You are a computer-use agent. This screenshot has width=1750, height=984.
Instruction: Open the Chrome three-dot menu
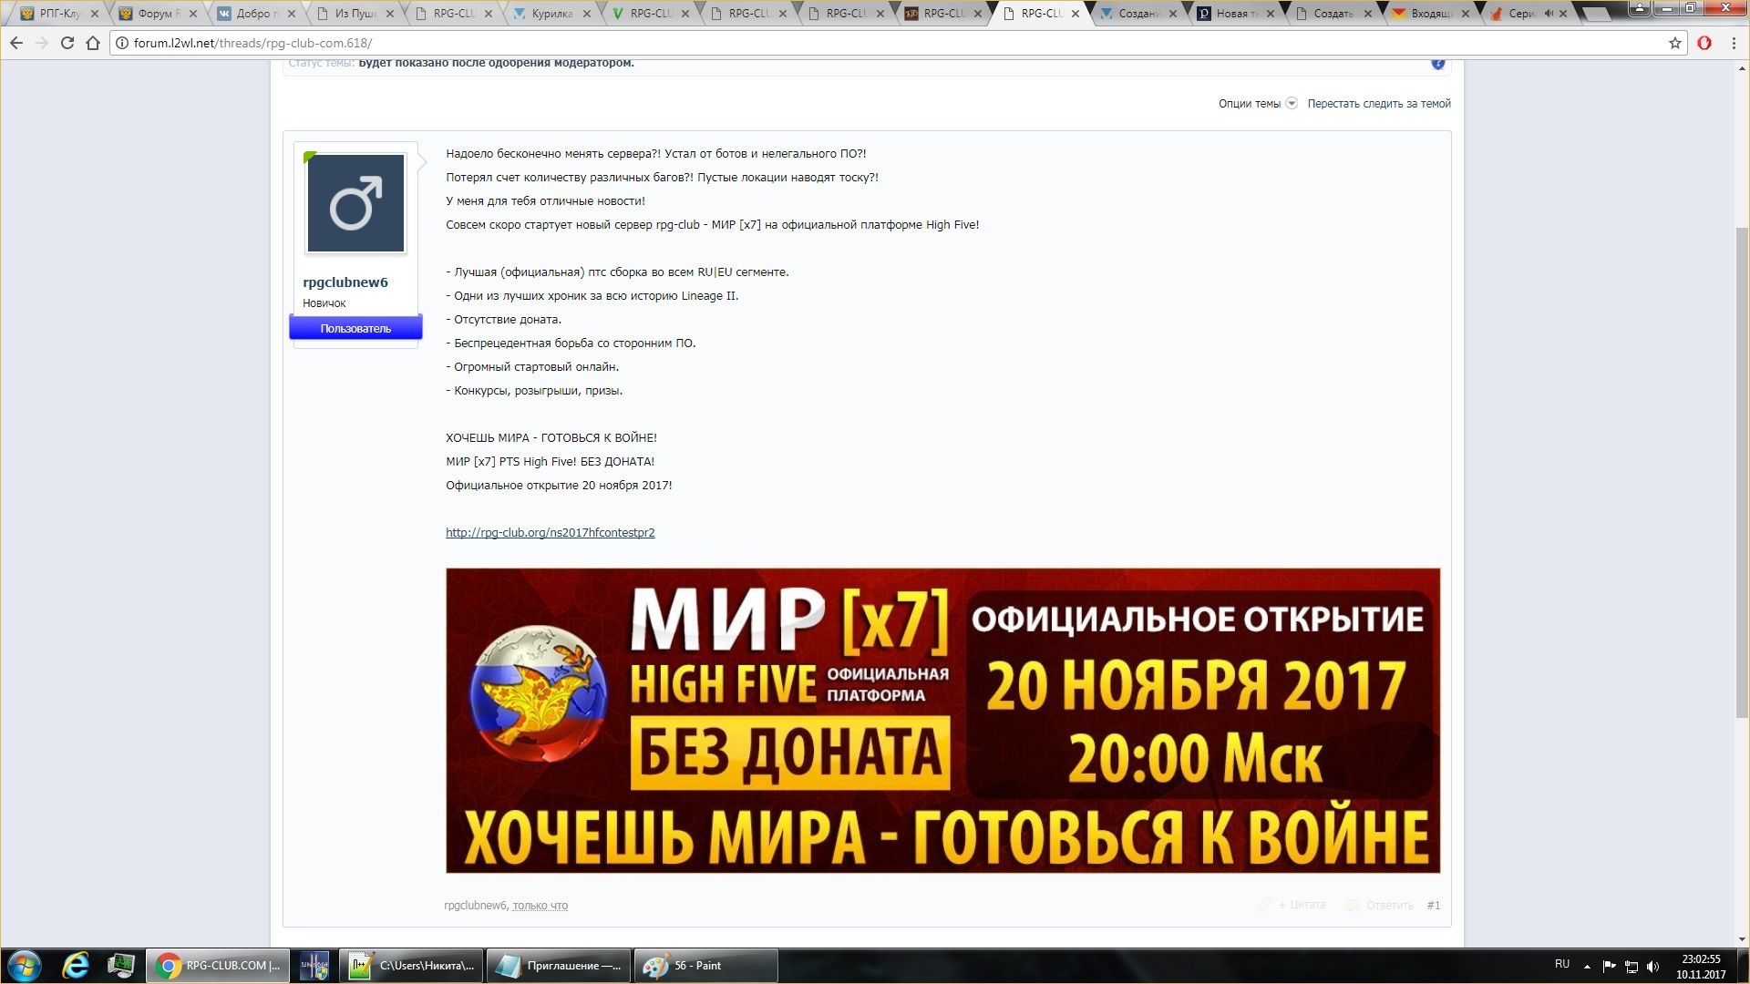point(1734,43)
